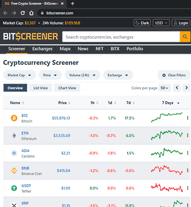Open the three-dot menu for Bitcoin row
This screenshot has width=191, height=207.
(x=188, y=118)
